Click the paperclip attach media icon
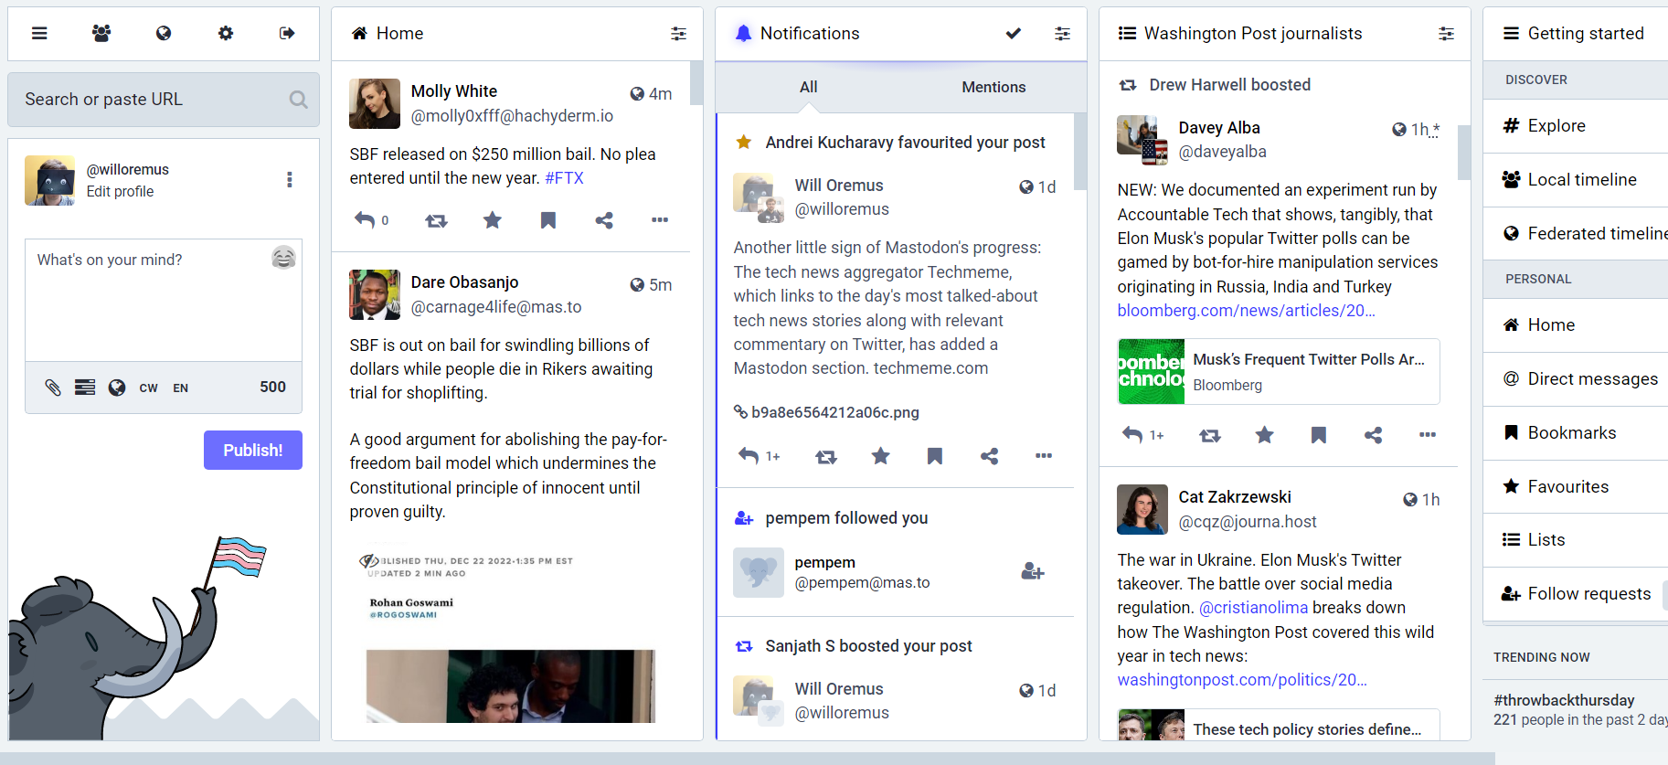1668x765 pixels. 53,388
